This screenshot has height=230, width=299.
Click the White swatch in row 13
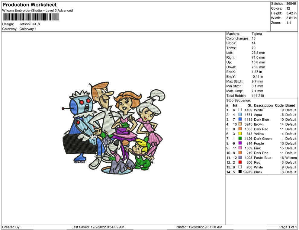(240, 167)
